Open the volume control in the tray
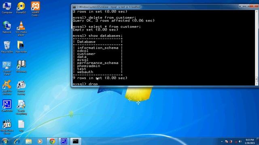The height and width of the screenshot is (145, 259). click(240, 141)
